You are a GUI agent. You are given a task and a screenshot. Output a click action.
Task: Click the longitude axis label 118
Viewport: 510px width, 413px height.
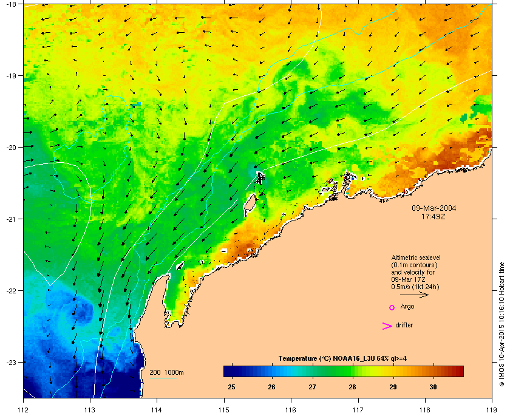tap(425, 410)
